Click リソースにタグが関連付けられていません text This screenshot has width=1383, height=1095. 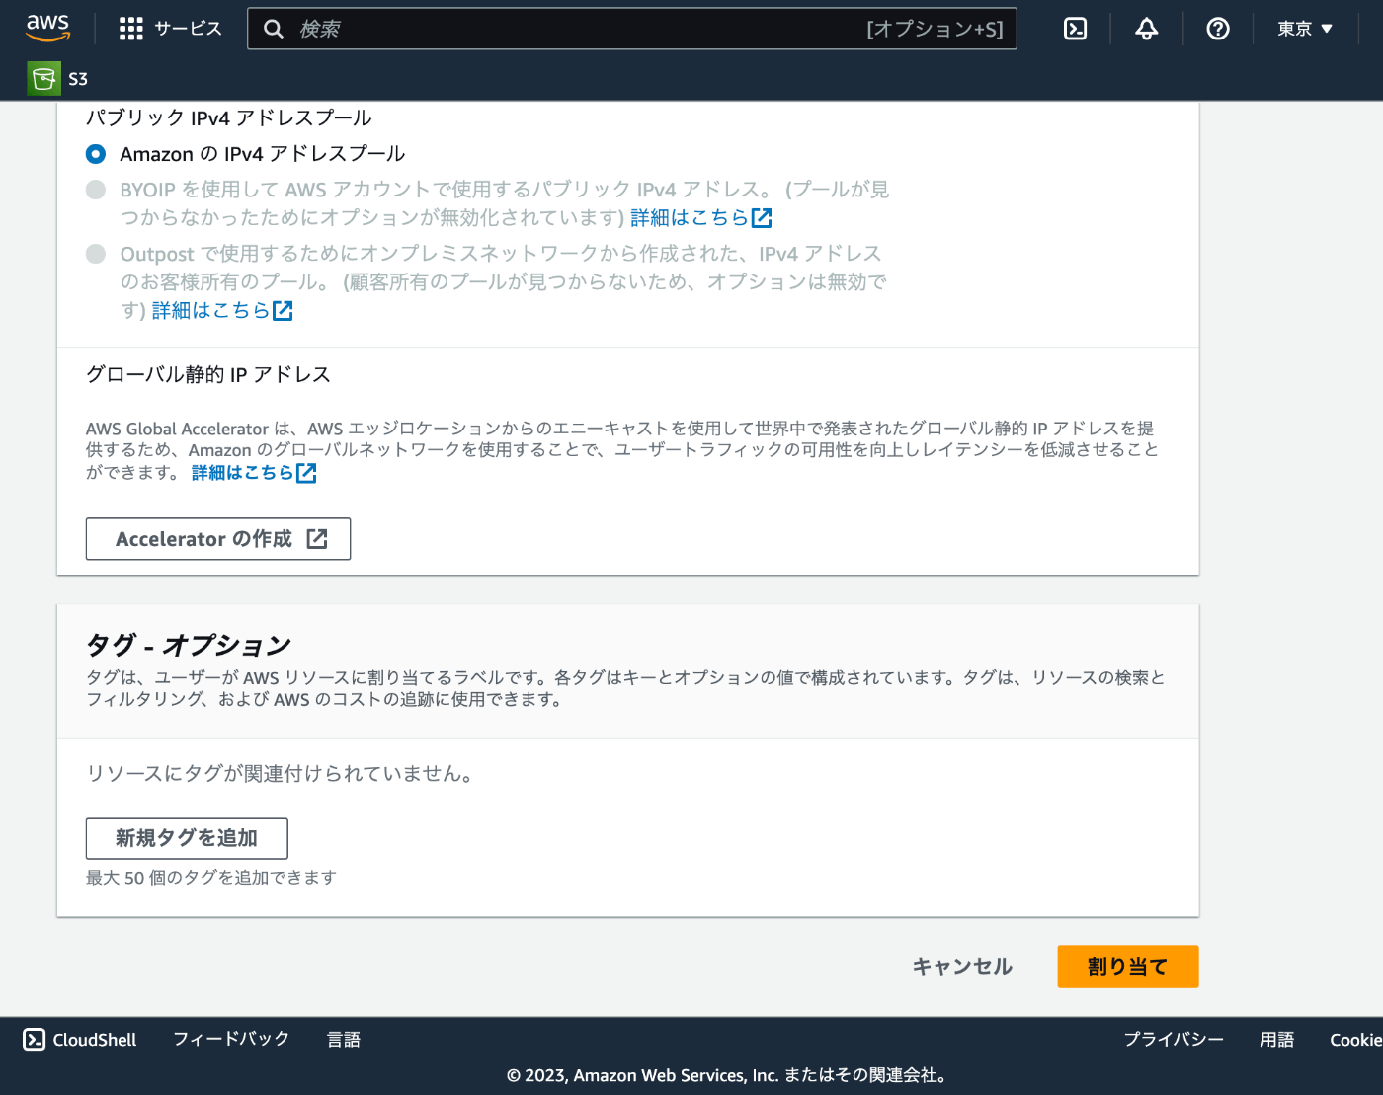283,774
